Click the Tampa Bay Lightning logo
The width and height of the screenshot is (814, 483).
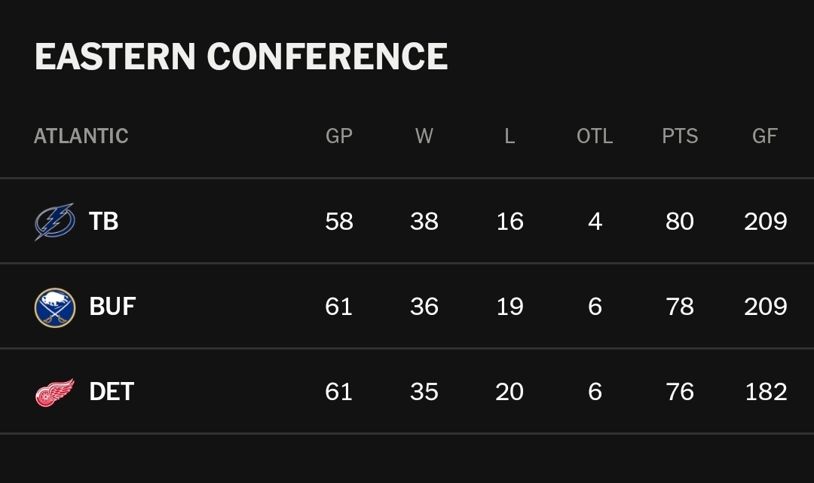55,222
